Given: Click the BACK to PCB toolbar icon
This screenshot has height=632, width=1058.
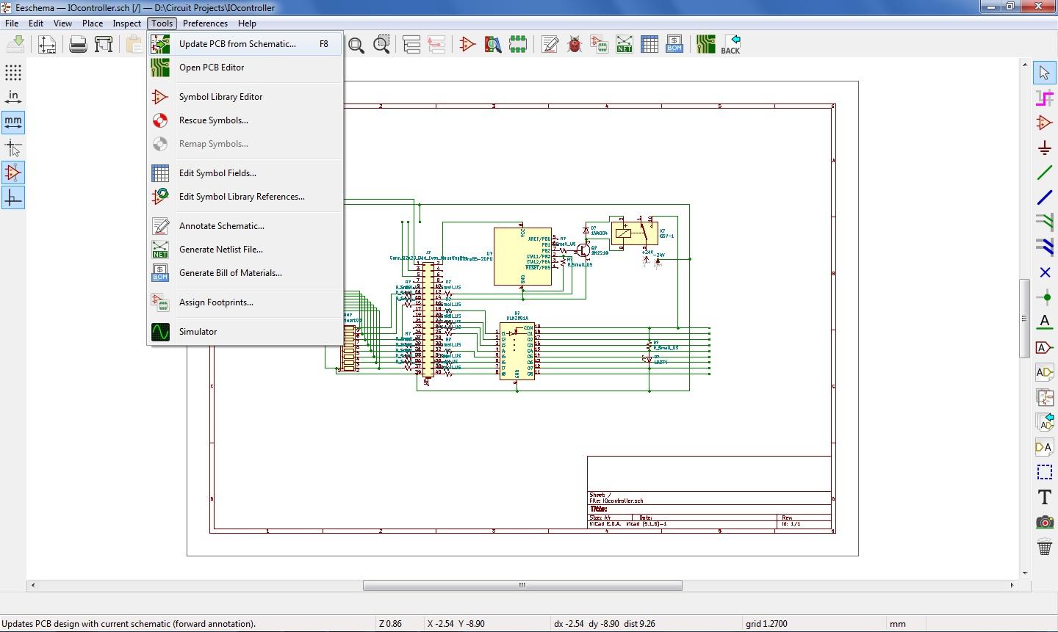Looking at the screenshot, I should (x=730, y=44).
